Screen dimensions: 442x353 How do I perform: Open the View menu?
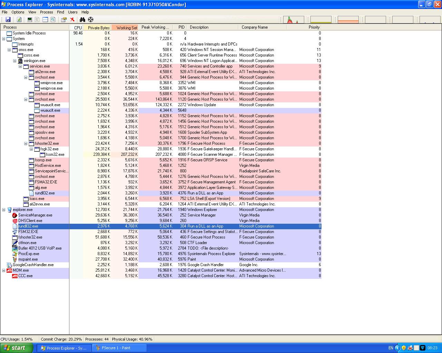tap(32, 12)
